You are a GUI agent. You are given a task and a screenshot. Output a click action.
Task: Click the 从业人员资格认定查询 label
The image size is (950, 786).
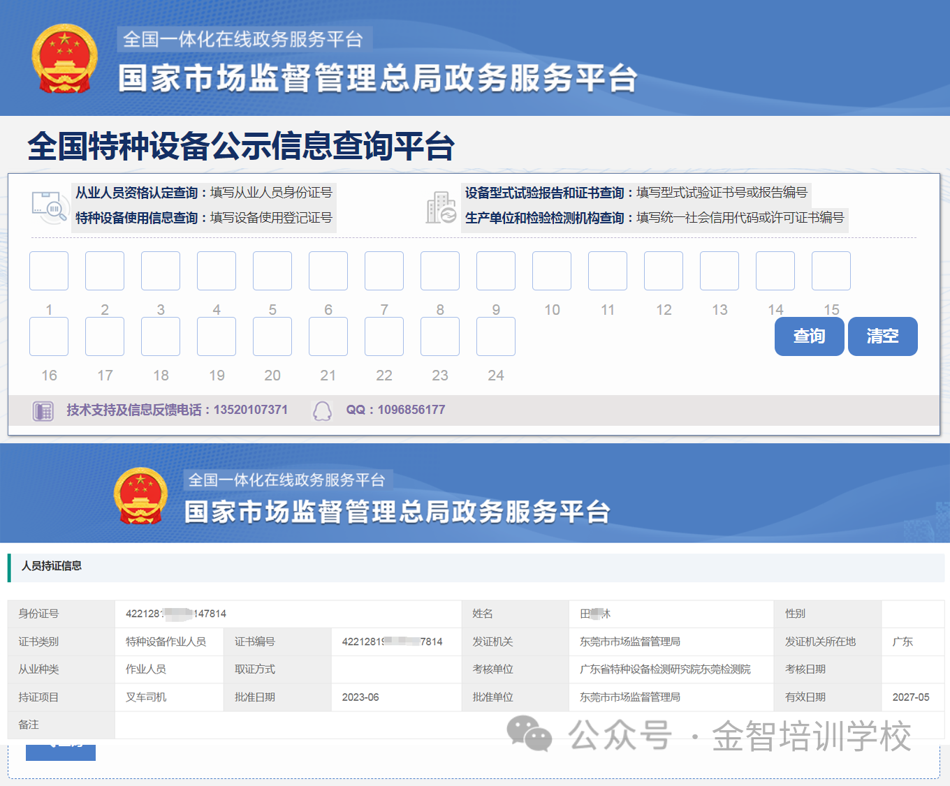point(137,193)
